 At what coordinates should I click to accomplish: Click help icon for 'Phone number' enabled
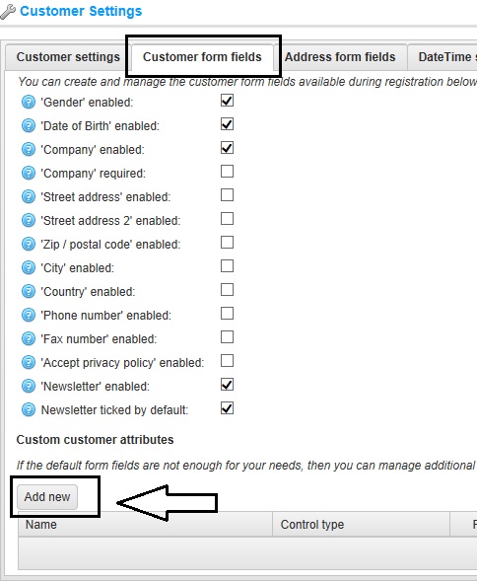pyautogui.click(x=29, y=315)
